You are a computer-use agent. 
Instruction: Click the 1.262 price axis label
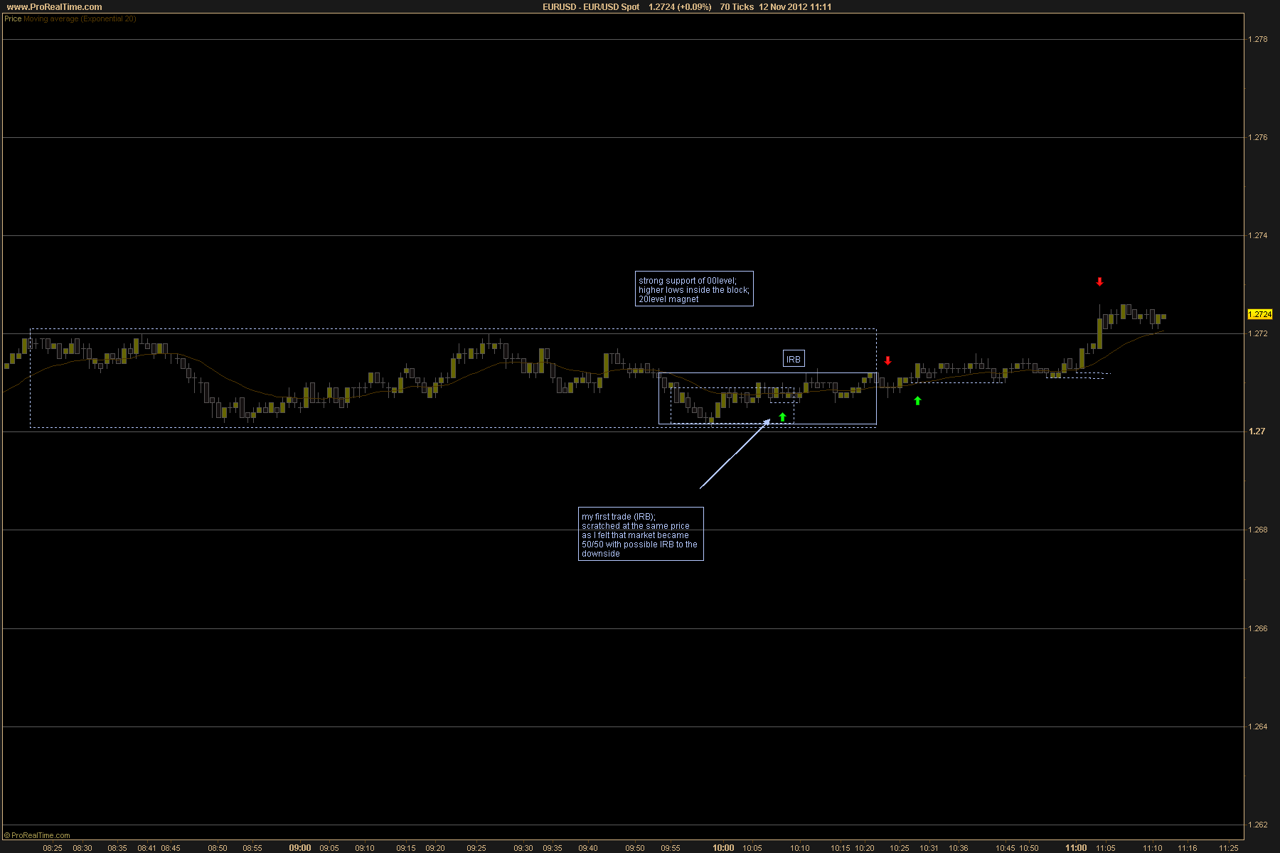[x=1258, y=825]
